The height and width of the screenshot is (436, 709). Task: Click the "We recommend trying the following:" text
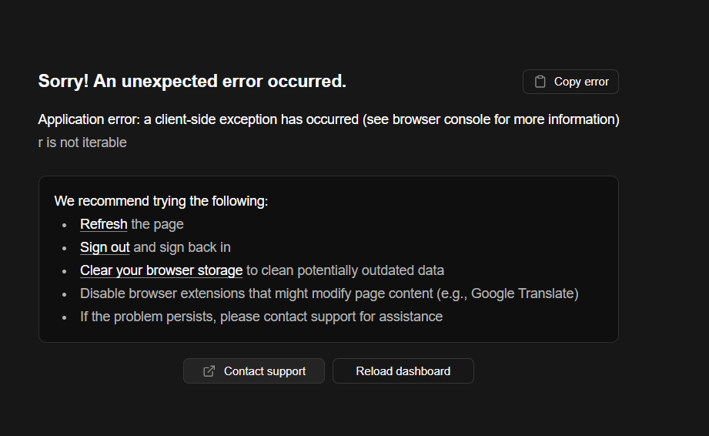coord(161,201)
